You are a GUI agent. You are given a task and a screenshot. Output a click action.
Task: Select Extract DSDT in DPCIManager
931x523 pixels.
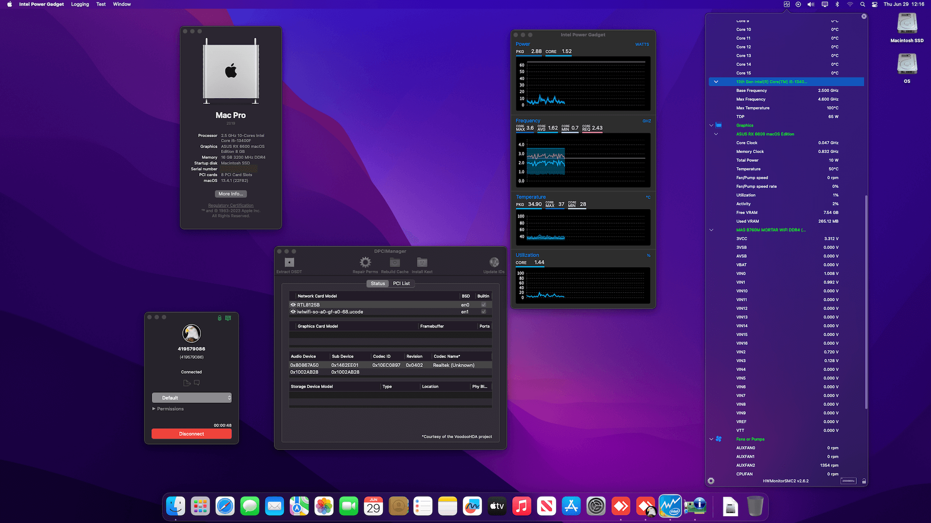289,263
